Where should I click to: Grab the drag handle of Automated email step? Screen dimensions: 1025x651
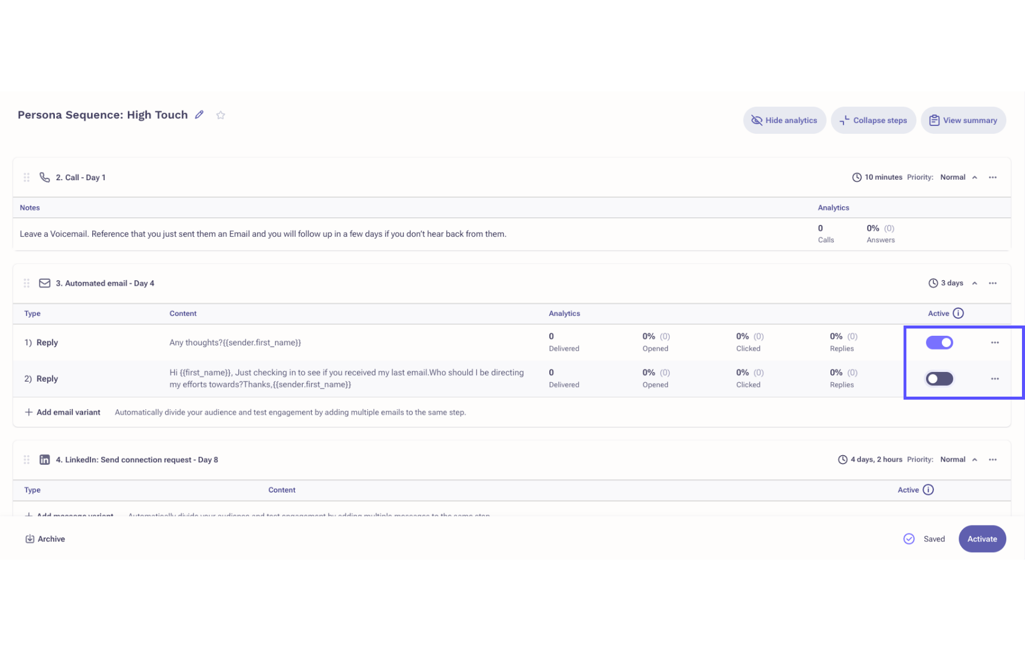click(27, 283)
